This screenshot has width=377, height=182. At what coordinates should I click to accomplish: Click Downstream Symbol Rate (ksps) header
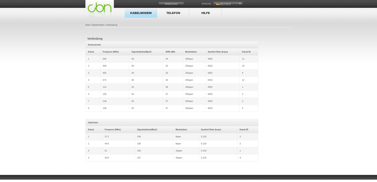point(218,52)
